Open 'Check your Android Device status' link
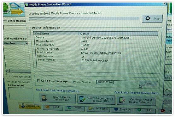Viewport: 175px width, 117px height. (x=137, y=93)
